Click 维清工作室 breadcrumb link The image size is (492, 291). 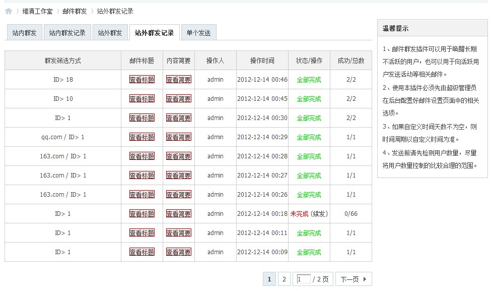(x=37, y=11)
